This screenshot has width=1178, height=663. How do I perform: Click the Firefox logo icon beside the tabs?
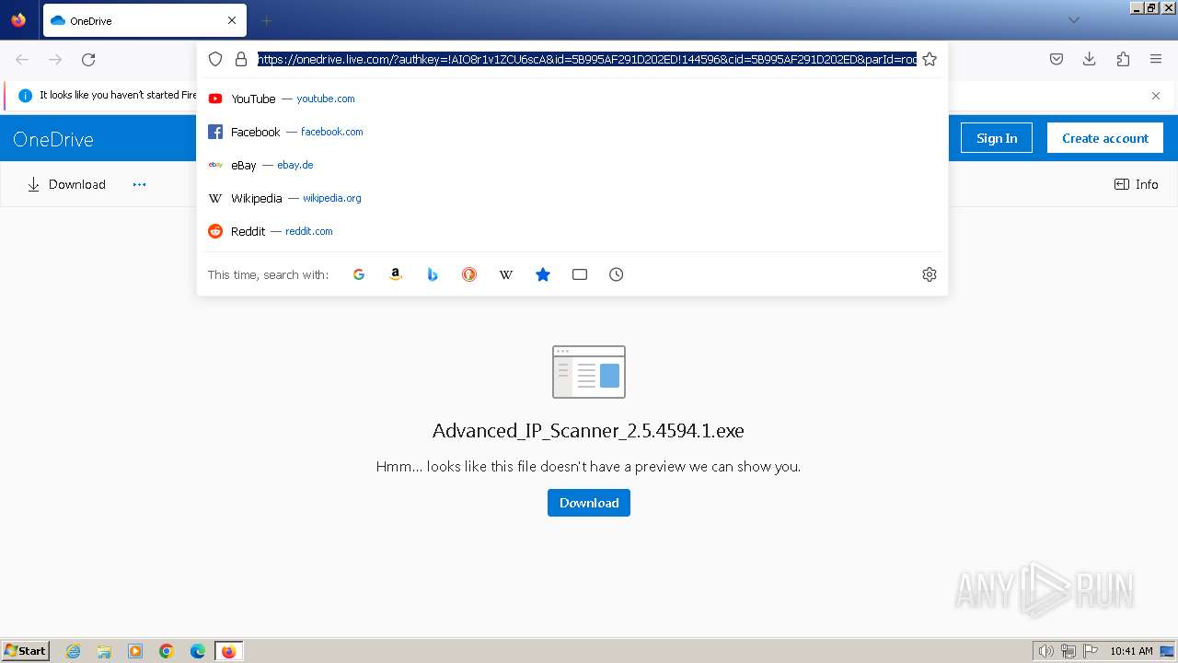coord(18,20)
